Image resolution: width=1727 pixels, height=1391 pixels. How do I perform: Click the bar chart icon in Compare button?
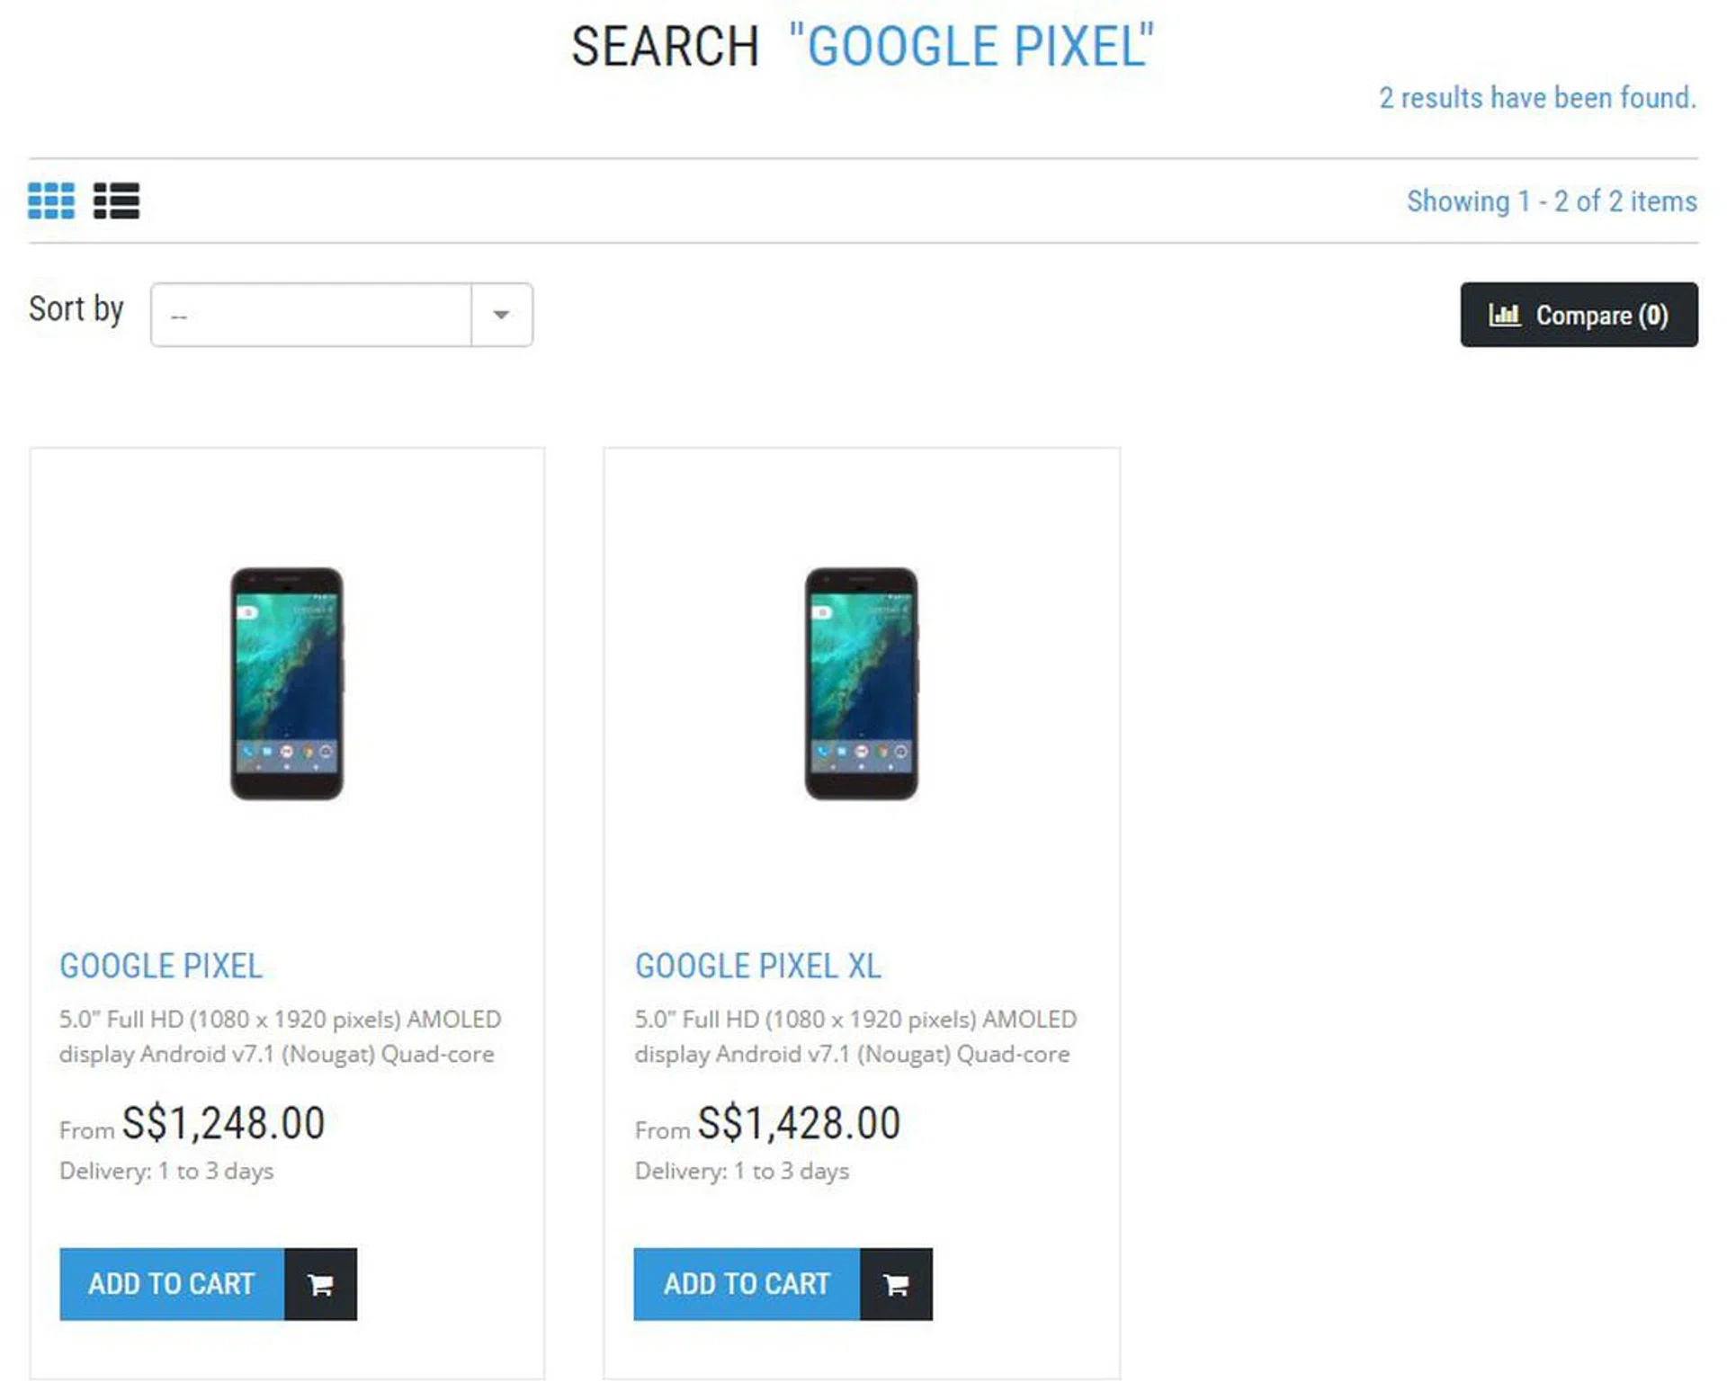coord(1503,315)
